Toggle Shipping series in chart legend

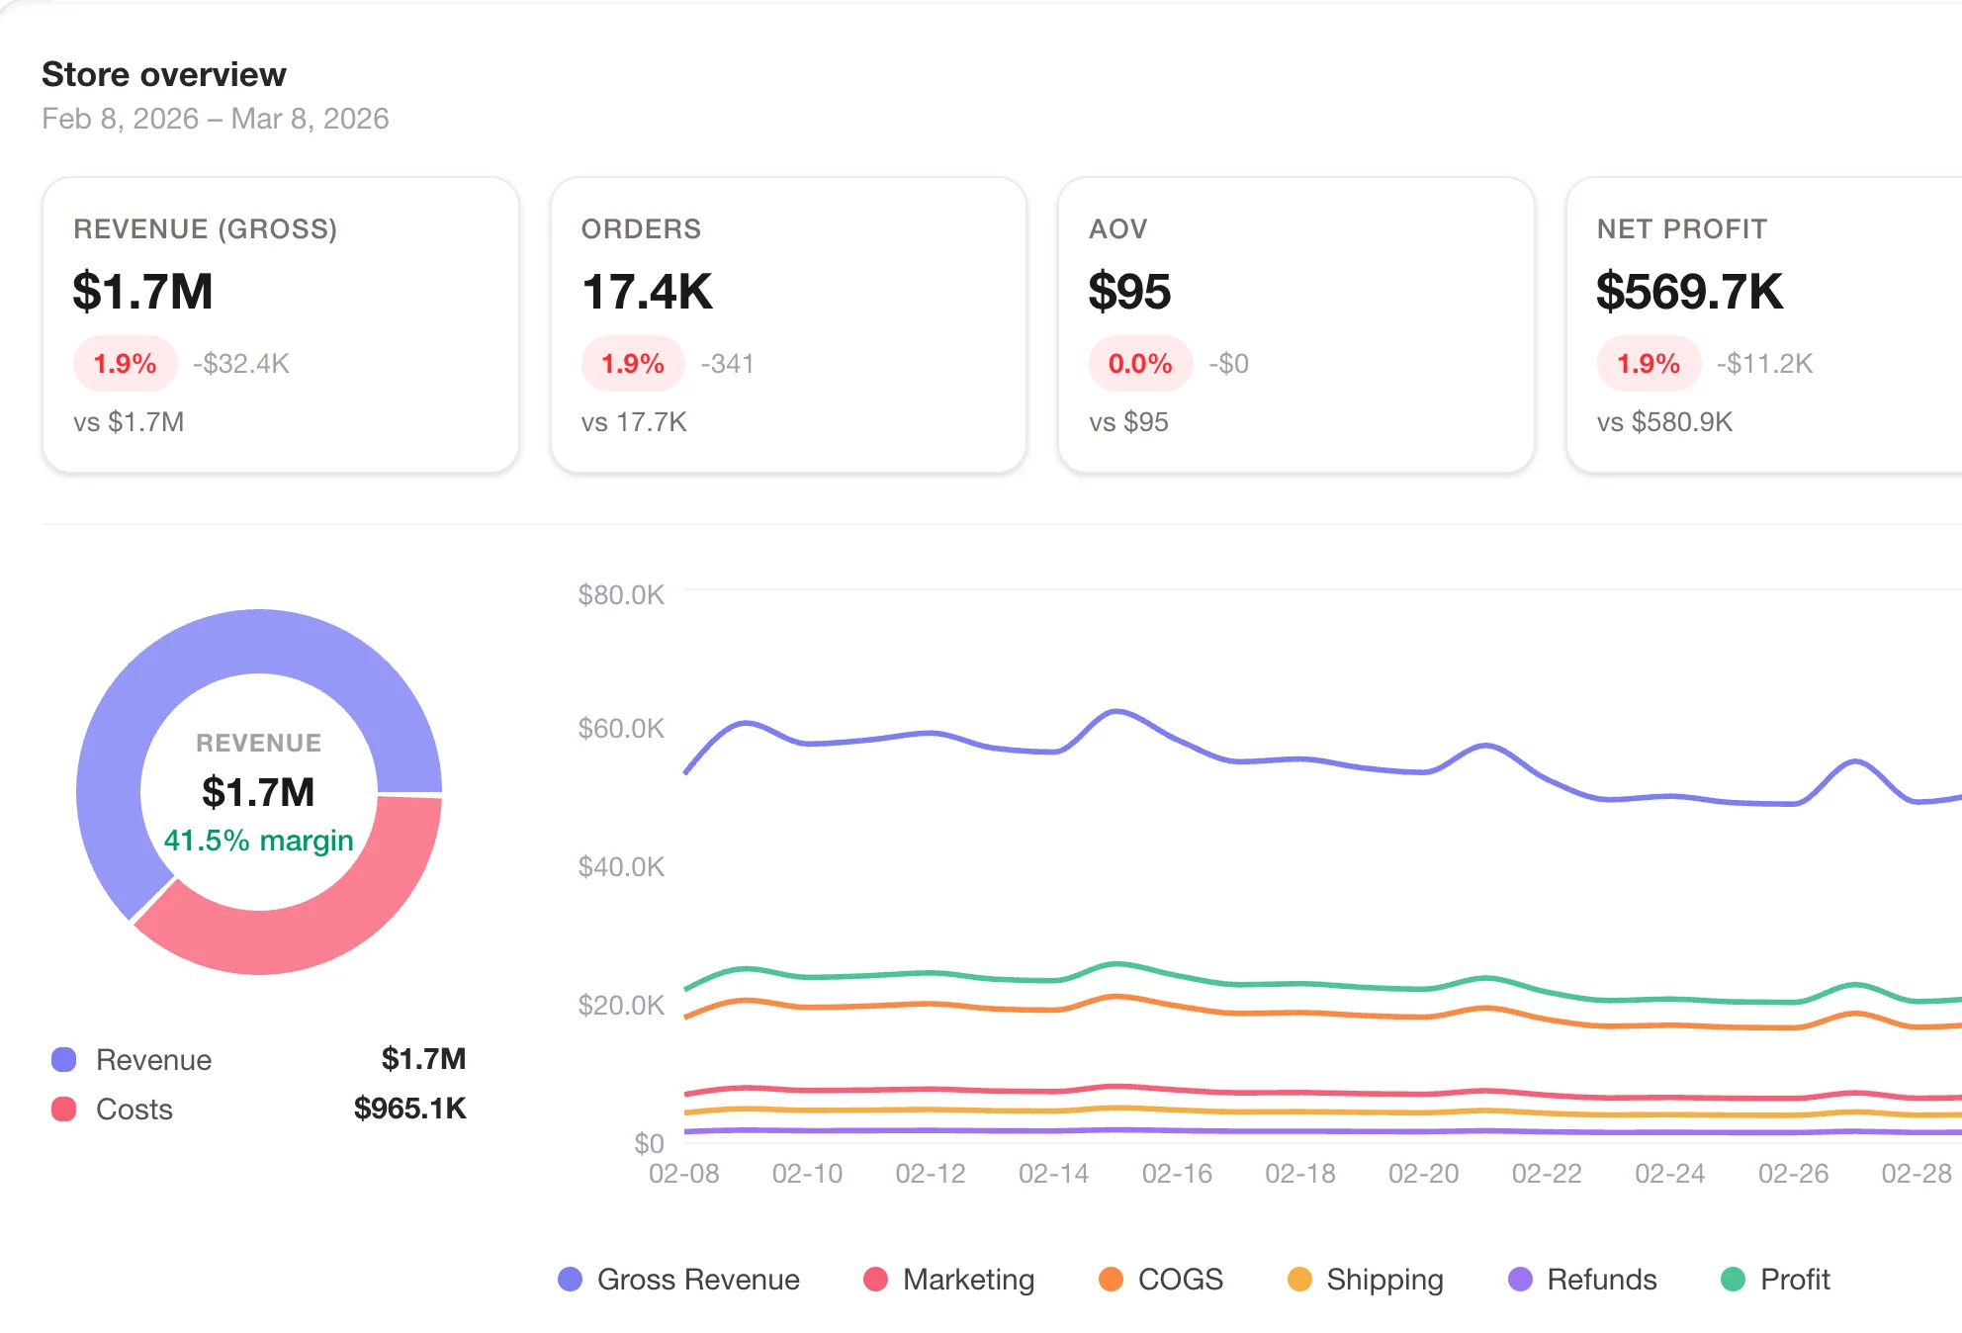(1366, 1280)
